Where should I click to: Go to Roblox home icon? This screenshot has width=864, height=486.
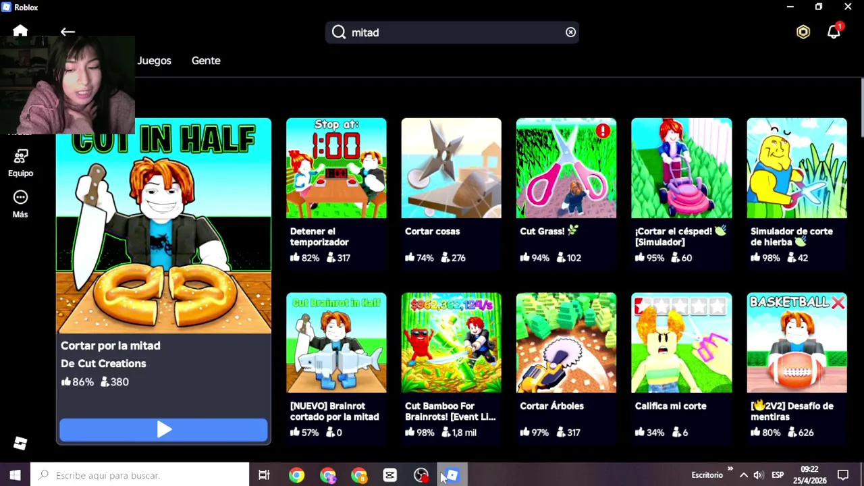point(20,31)
